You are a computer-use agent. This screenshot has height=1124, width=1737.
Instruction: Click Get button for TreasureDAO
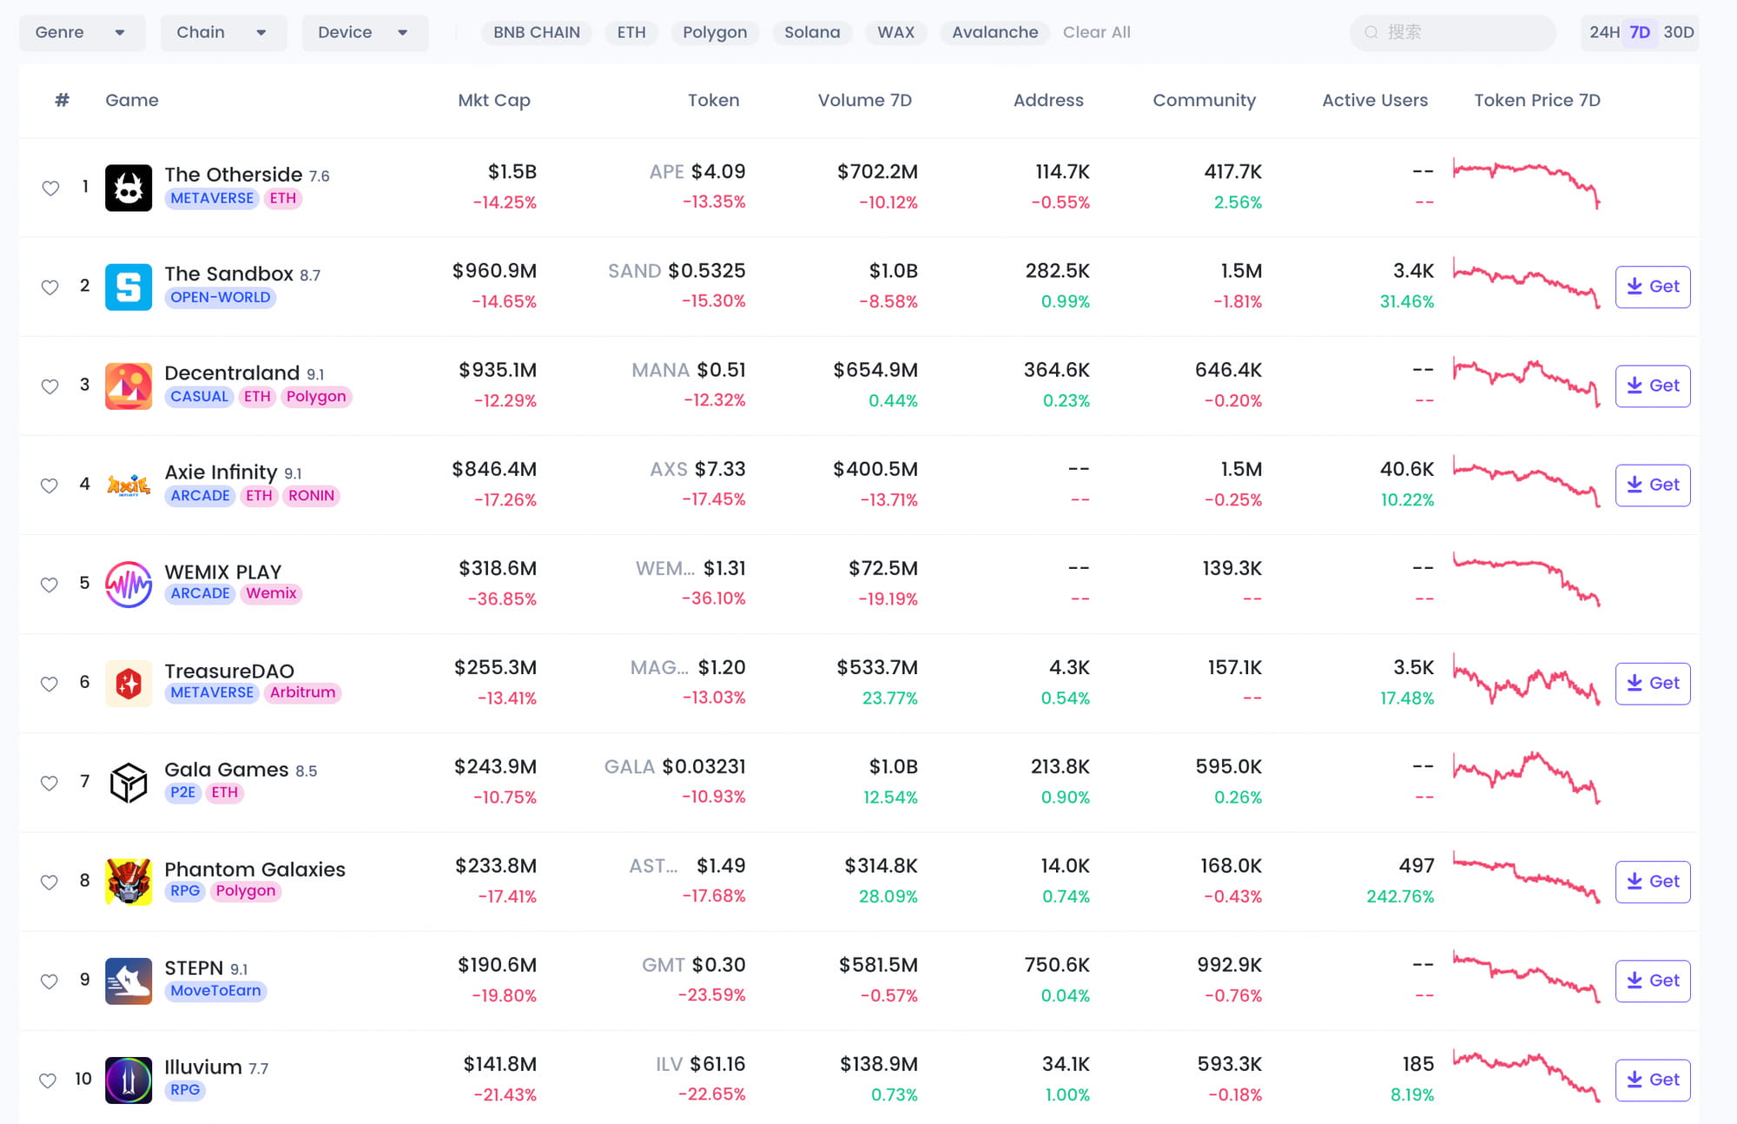point(1653,683)
